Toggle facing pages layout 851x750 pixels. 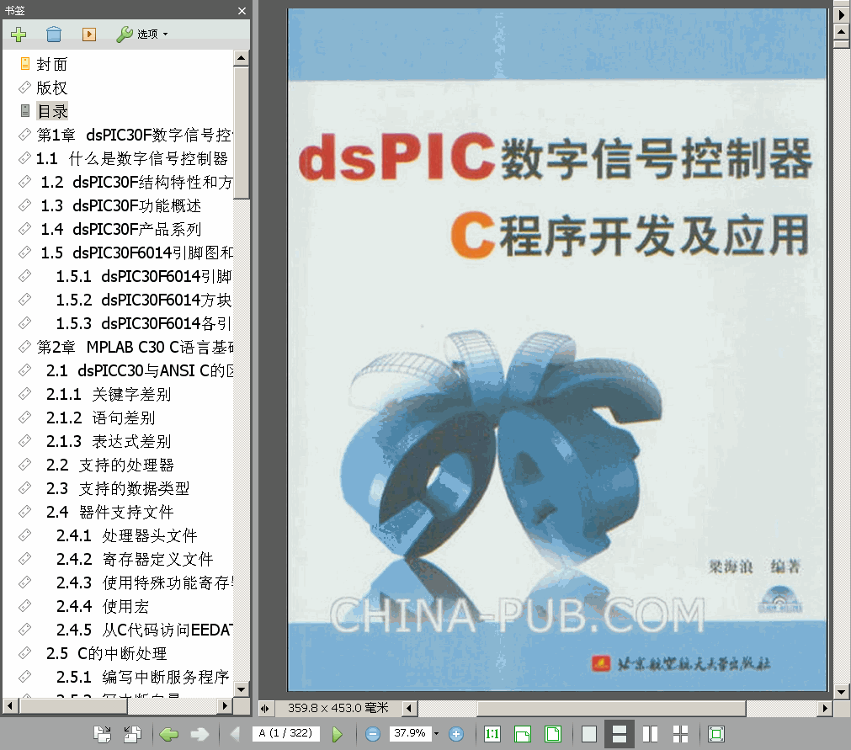pyautogui.click(x=649, y=733)
